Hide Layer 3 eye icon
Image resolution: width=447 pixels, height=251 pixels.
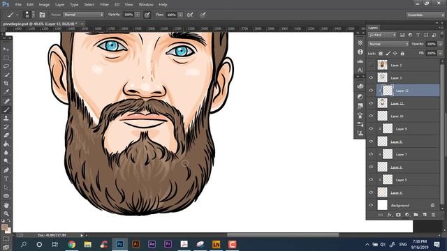371,77
